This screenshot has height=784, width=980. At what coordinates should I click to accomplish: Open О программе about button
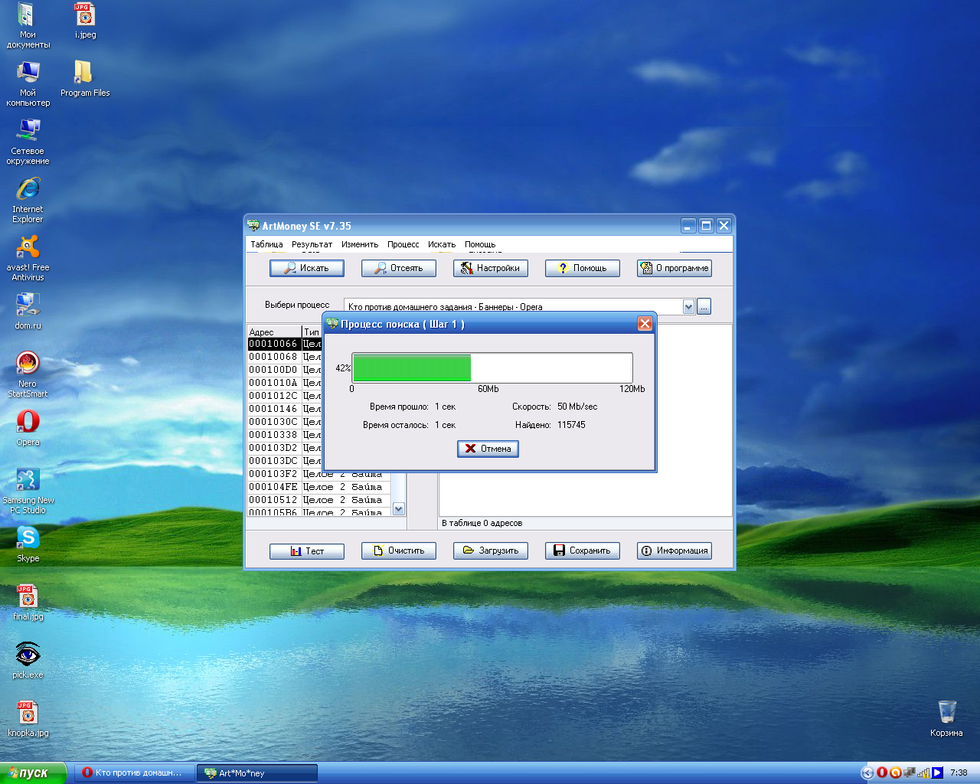[x=674, y=268]
